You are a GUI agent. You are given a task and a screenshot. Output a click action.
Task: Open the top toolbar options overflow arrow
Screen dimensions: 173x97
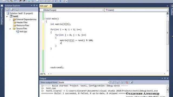click(x=67, y=1)
